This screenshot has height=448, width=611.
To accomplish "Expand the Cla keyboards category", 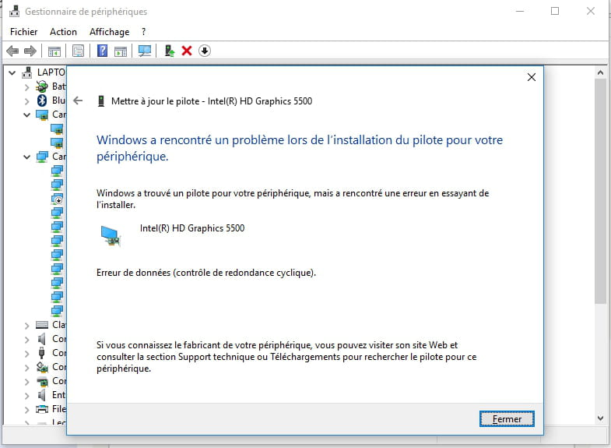I will coord(26,325).
